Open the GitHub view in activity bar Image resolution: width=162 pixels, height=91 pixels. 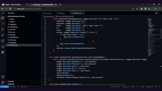click(x=3, y=52)
